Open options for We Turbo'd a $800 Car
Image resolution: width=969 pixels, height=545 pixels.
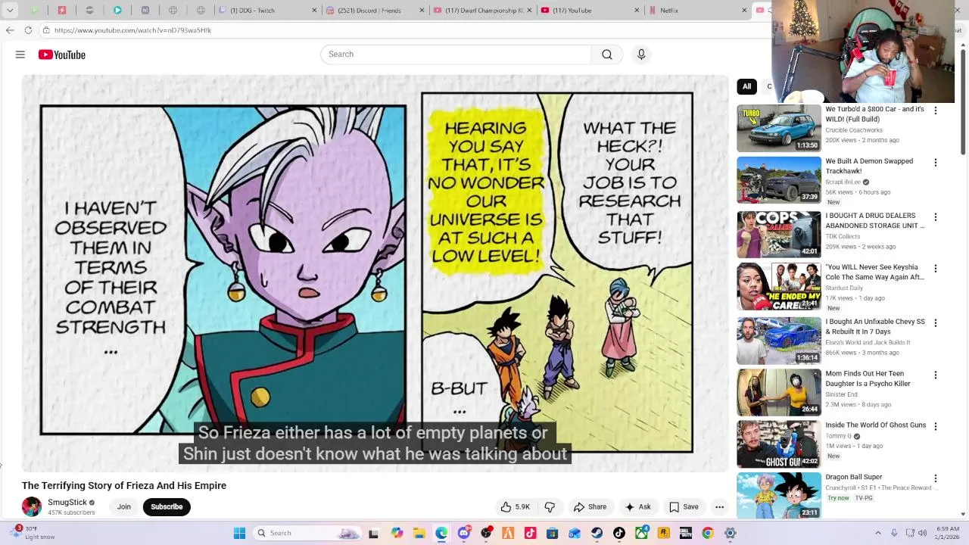[x=936, y=111]
